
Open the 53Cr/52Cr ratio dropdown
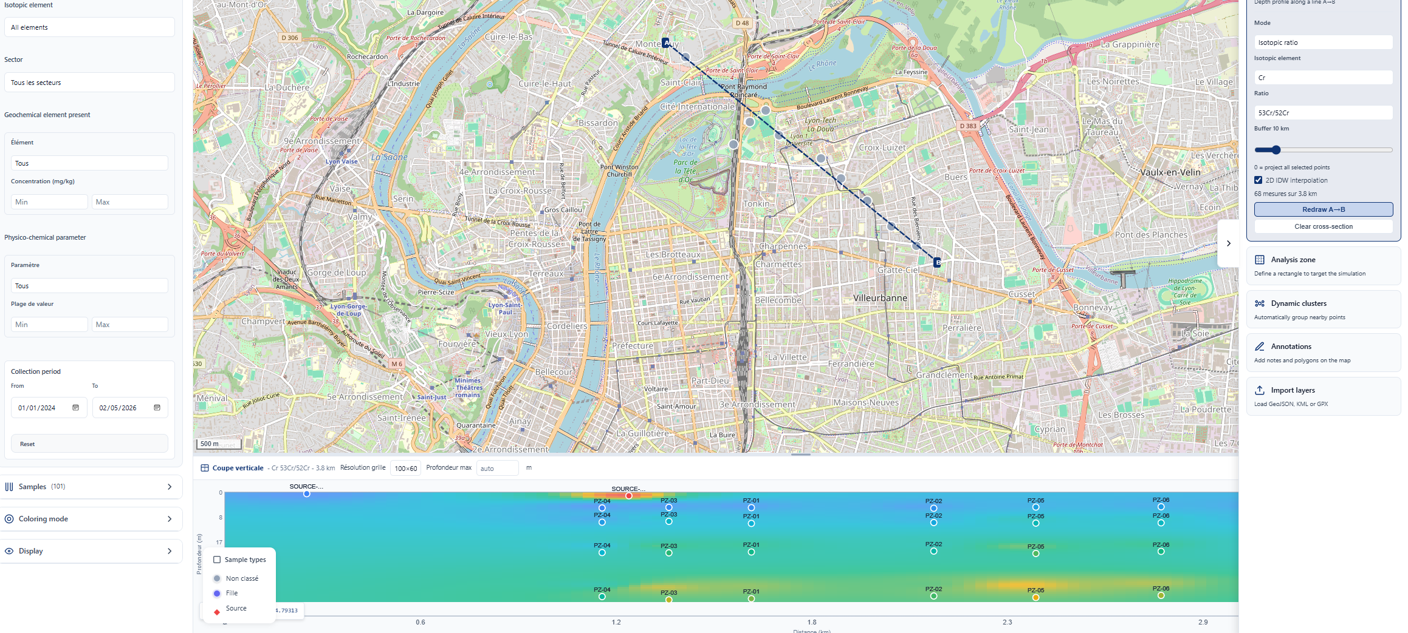click(x=1324, y=113)
